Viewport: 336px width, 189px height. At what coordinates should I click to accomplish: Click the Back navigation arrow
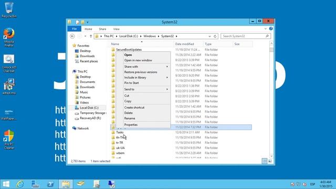point(72,36)
